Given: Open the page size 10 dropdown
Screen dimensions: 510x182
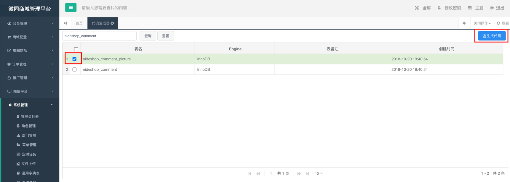Looking at the screenshot, I should click(x=319, y=174).
